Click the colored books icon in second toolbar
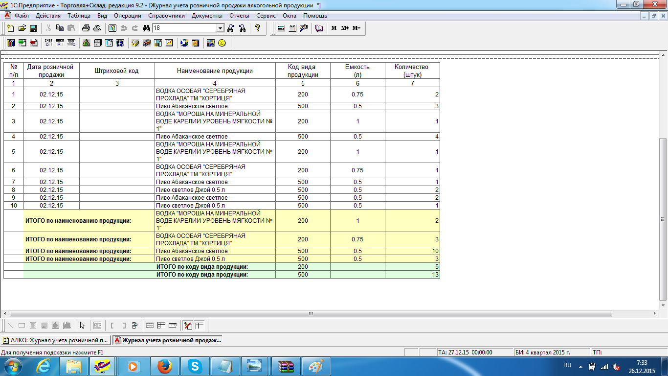Screen dimensions: 668x376 (x=11, y=43)
